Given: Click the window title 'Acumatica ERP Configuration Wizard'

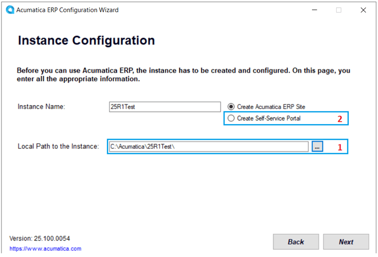Looking at the screenshot, I should click(x=68, y=10).
